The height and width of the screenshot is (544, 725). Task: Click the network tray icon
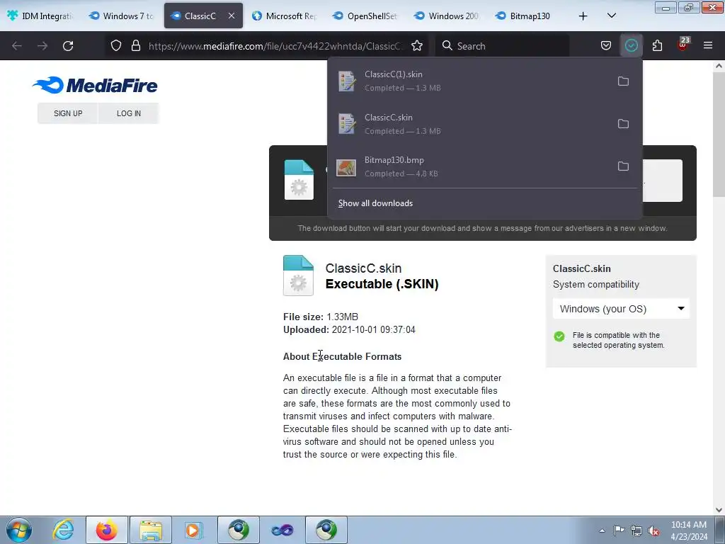636,531
